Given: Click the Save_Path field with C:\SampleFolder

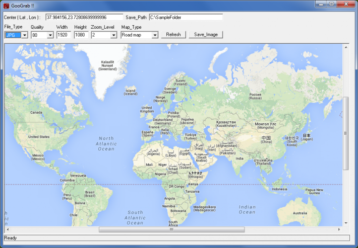Looking at the screenshot, I should 186,17.
